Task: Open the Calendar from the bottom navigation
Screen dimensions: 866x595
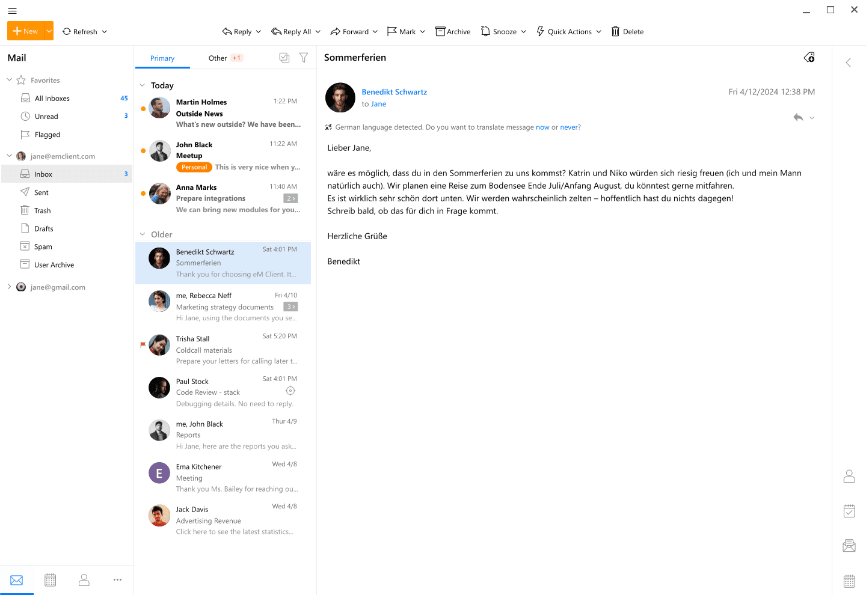Action: [50, 579]
